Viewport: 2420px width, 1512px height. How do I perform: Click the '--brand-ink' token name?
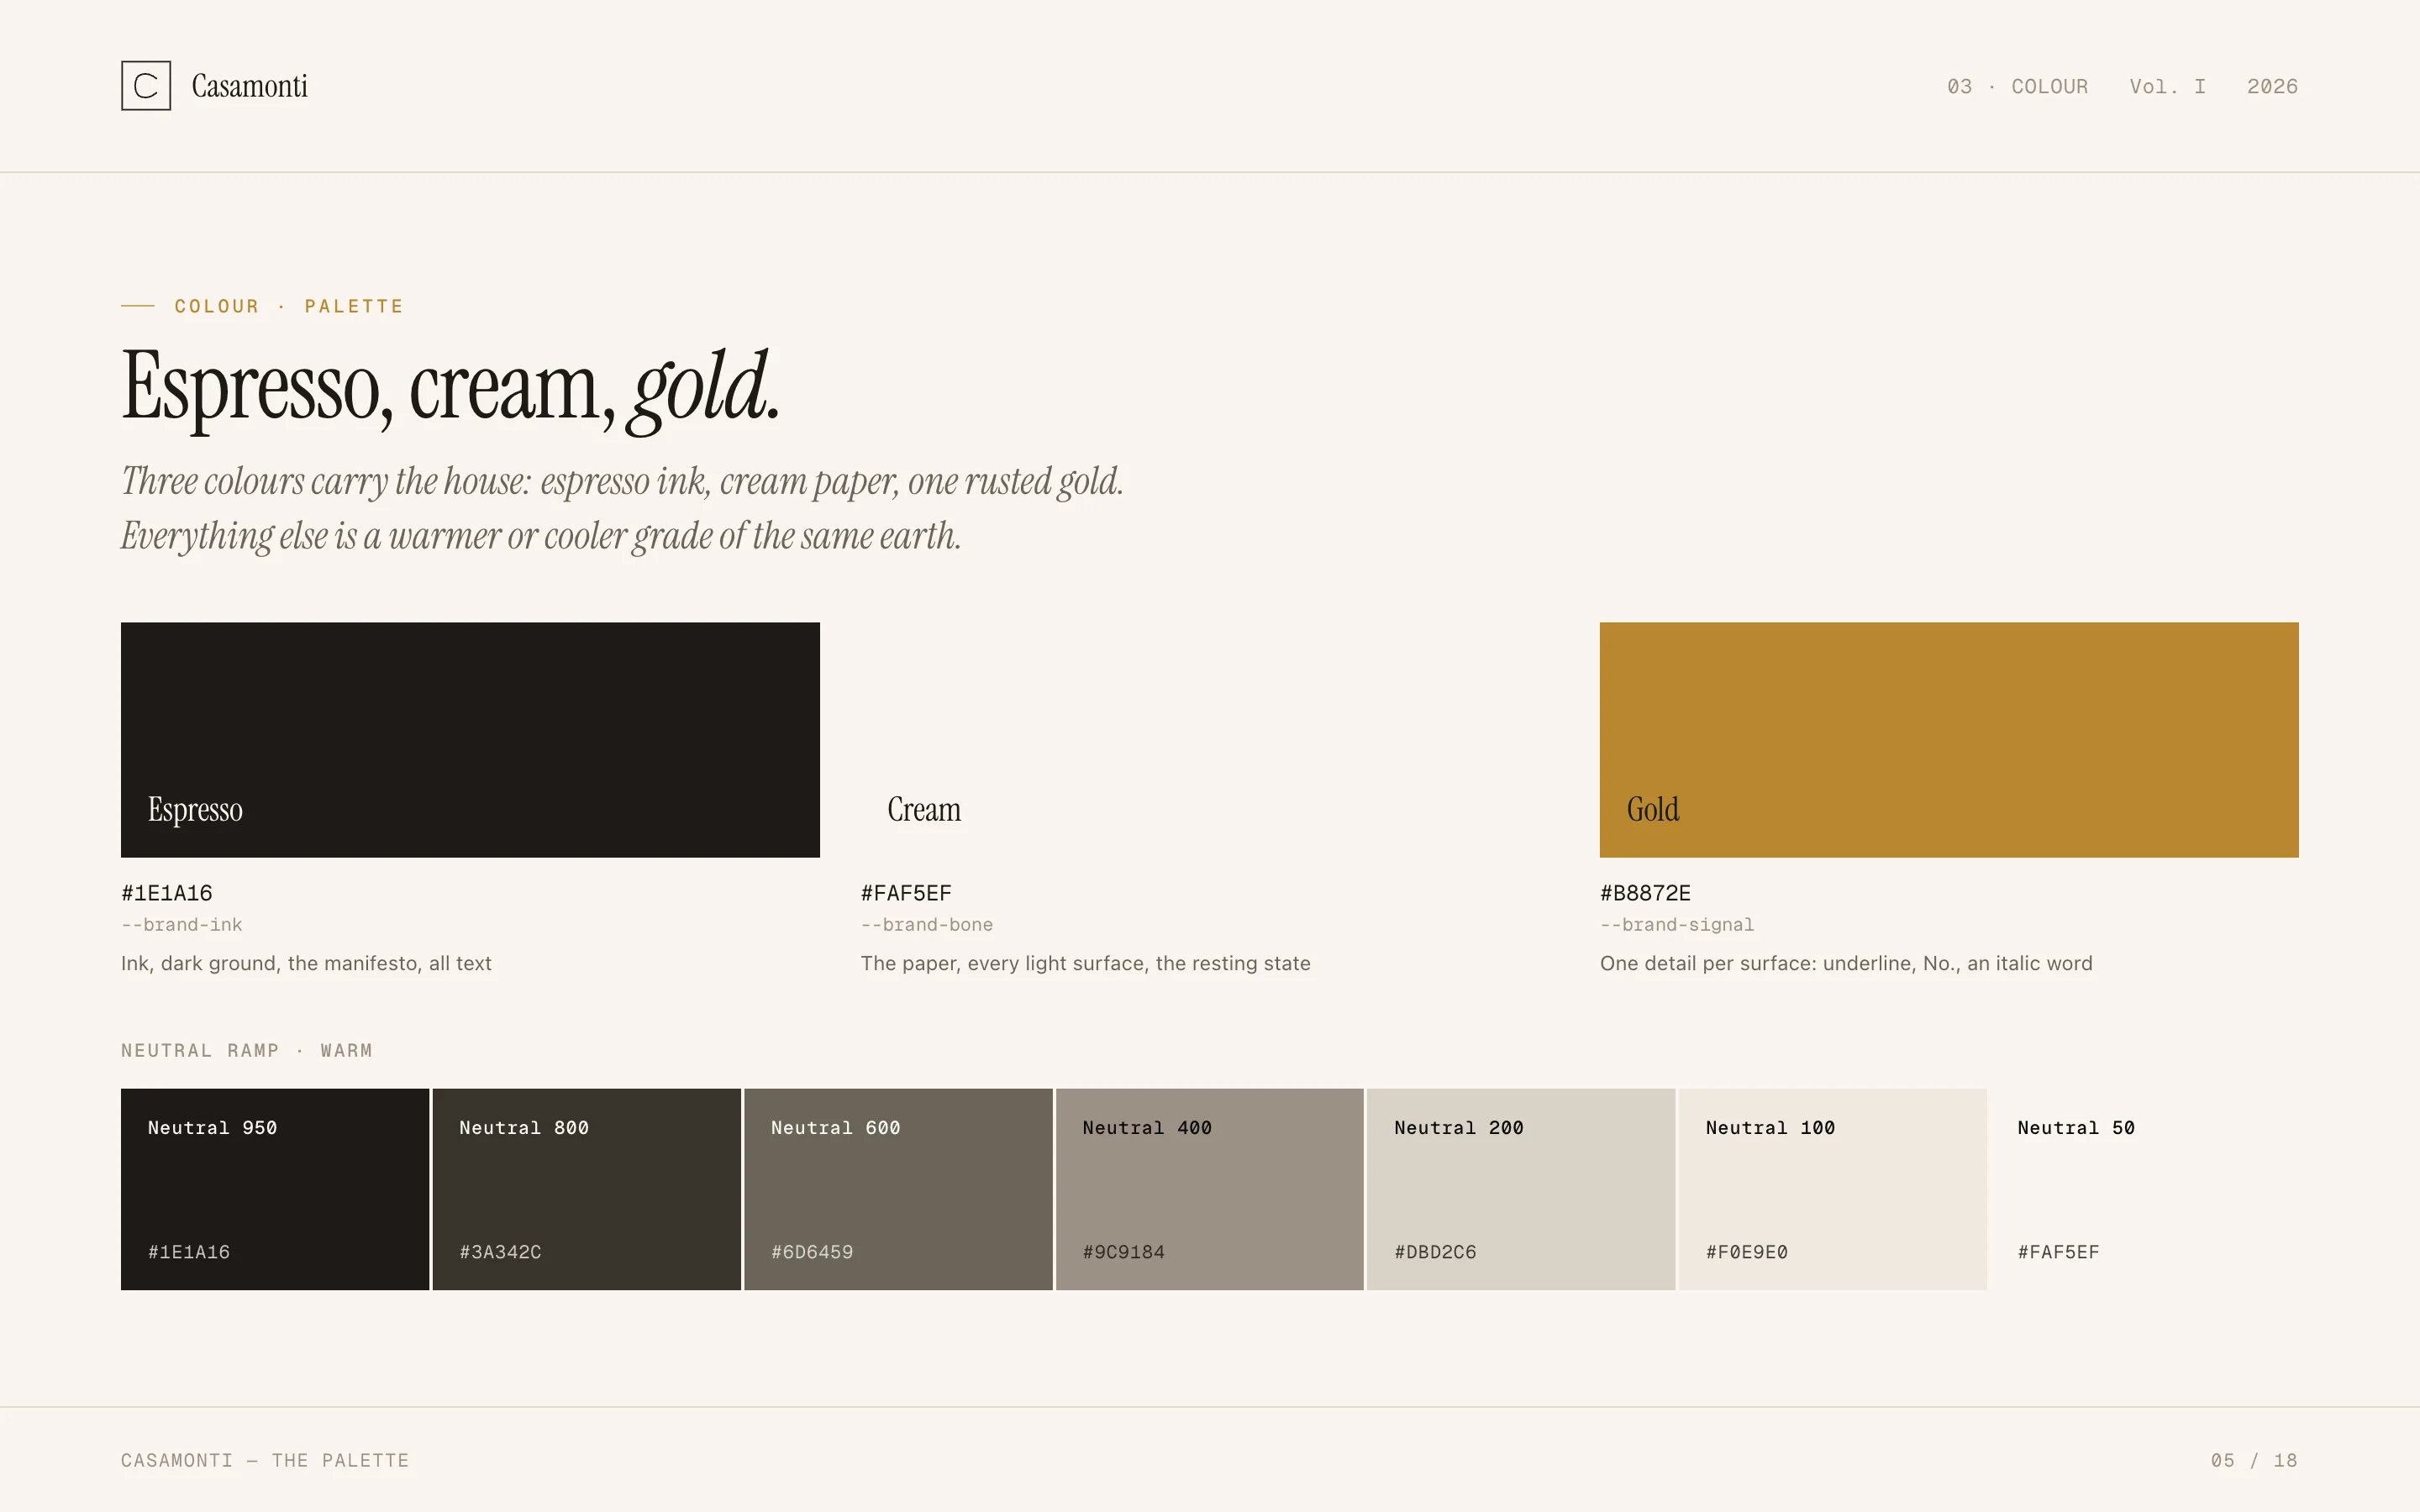[x=182, y=925]
